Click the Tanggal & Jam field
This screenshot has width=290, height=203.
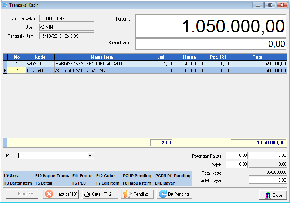pos(67,36)
